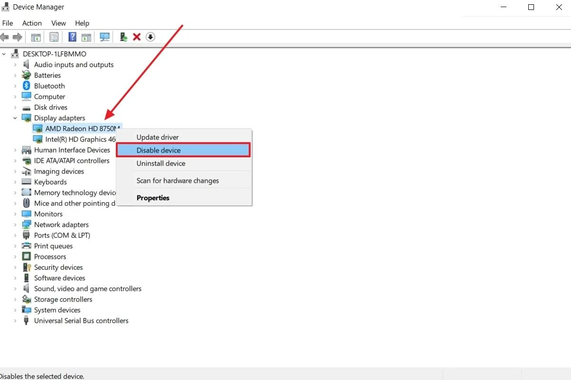
Task: Click the Bluetooth icon in the device tree
Action: pyautogui.click(x=27, y=86)
